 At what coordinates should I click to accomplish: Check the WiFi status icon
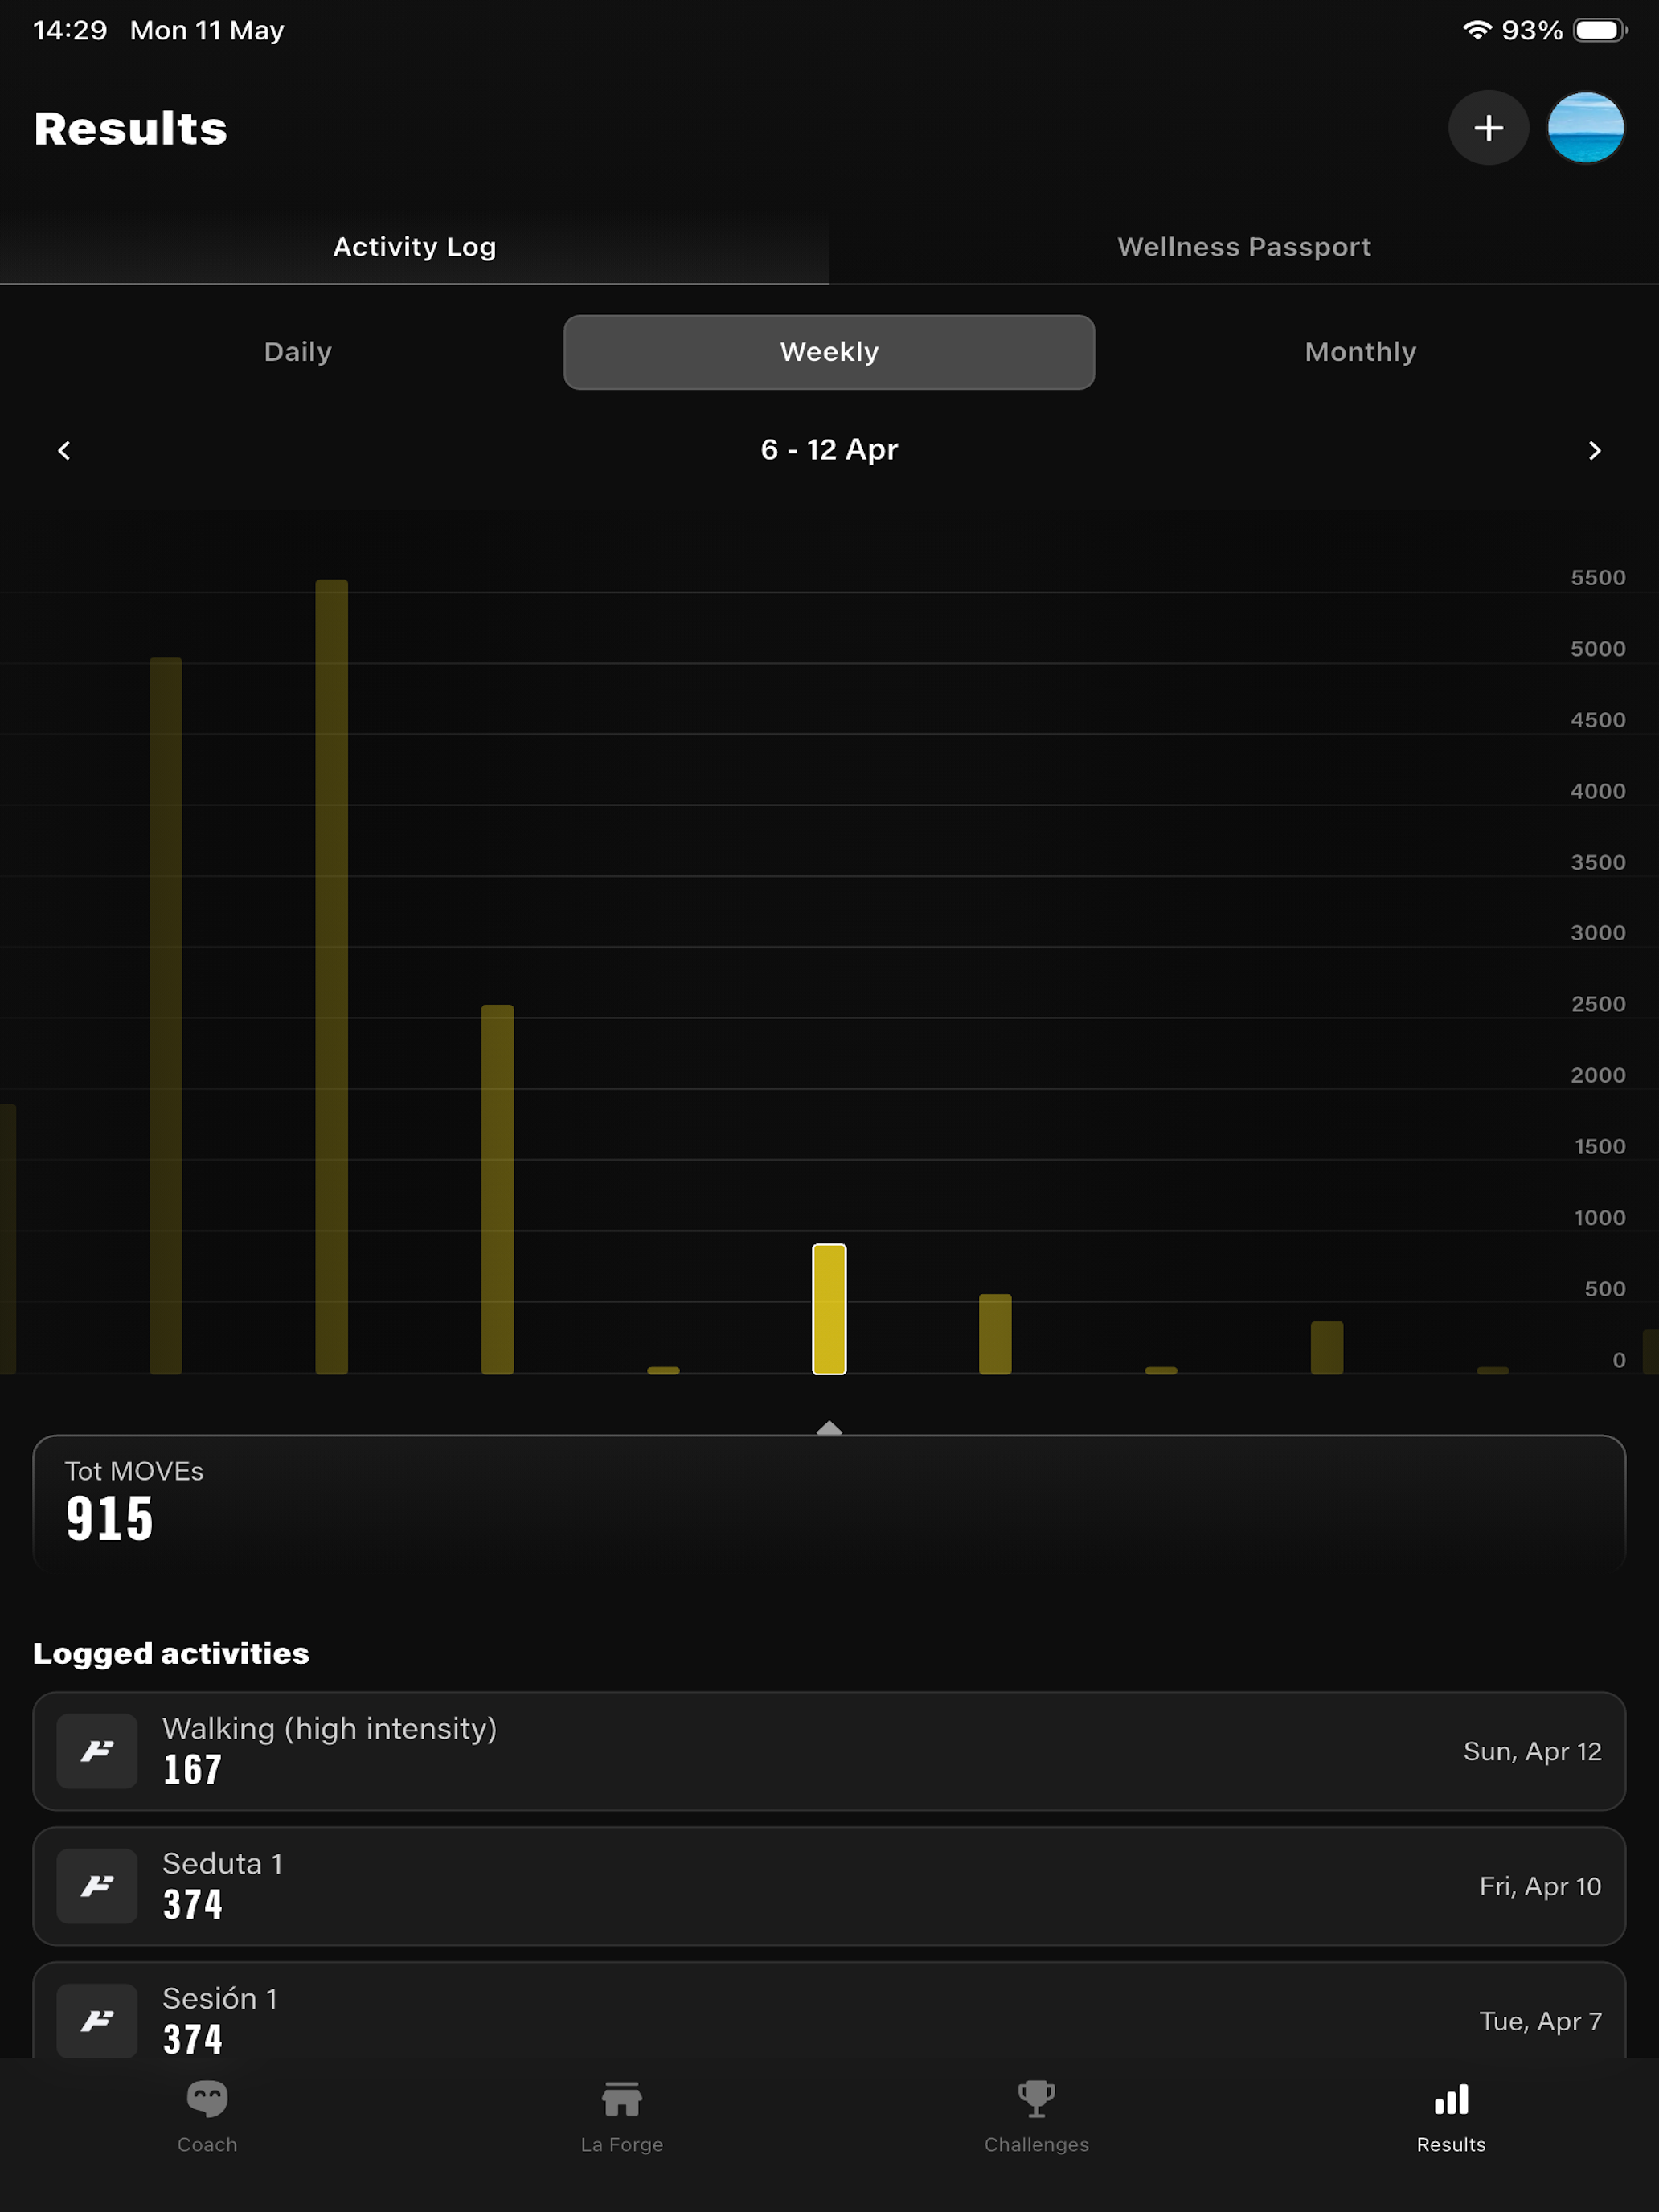(x=1476, y=30)
